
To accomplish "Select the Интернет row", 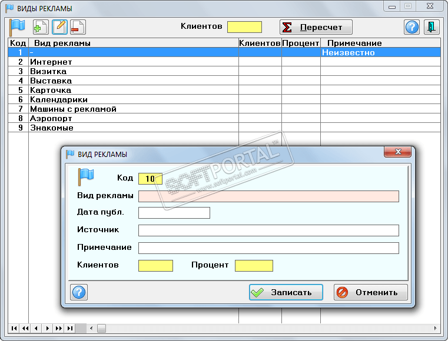I will coord(224,62).
